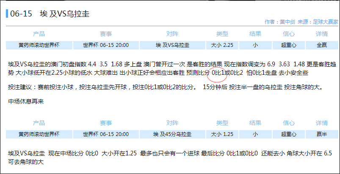Select 超重心 cell in the 赢半 row
Viewport: 340px width, 174px height.
coord(289,134)
